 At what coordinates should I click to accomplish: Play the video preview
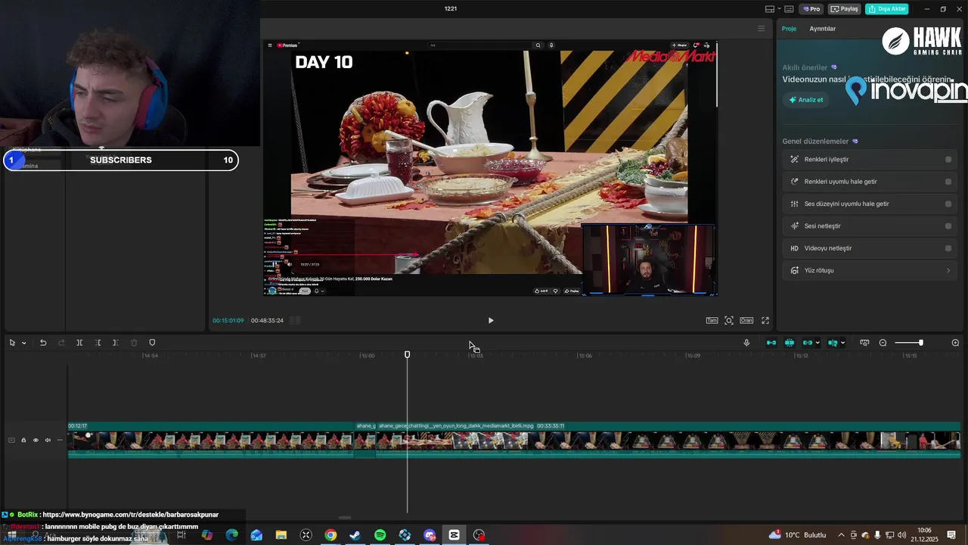point(491,320)
